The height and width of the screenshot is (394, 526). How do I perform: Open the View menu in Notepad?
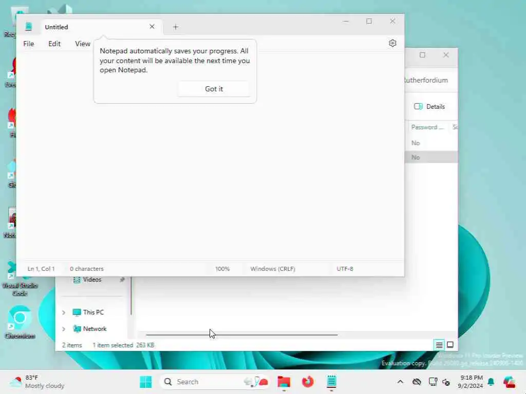(83, 44)
